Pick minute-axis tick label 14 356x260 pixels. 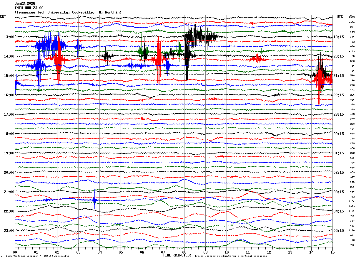coord(311,252)
